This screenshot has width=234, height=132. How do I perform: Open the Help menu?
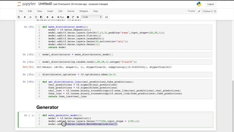[95, 11]
